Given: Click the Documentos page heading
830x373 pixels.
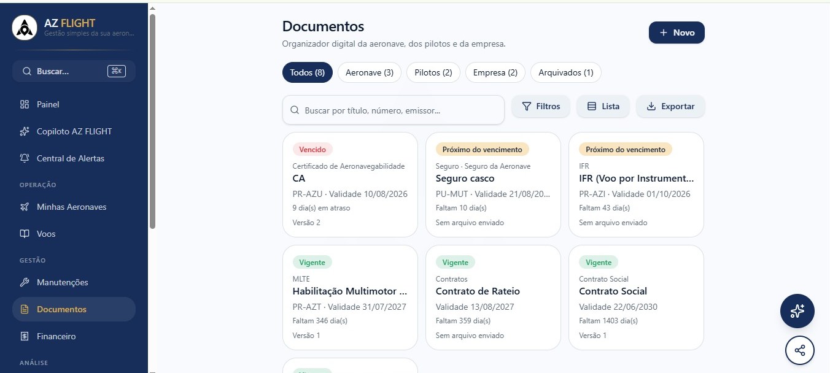Looking at the screenshot, I should 323,26.
